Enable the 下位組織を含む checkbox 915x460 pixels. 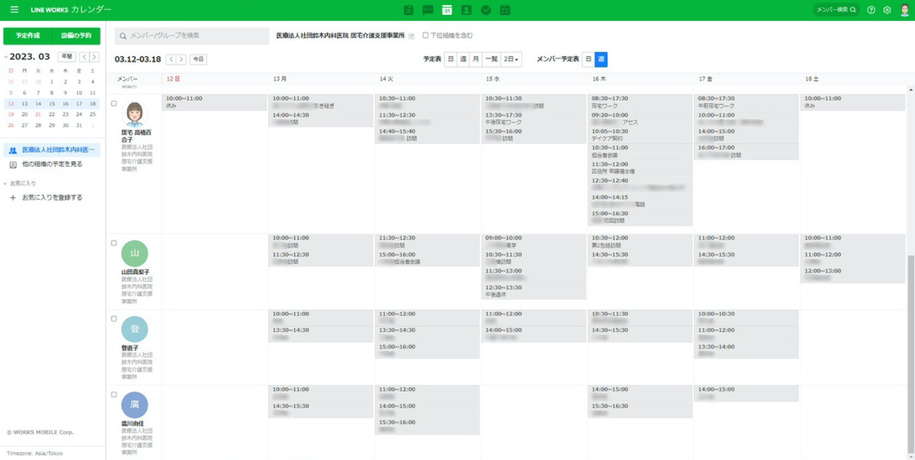425,36
